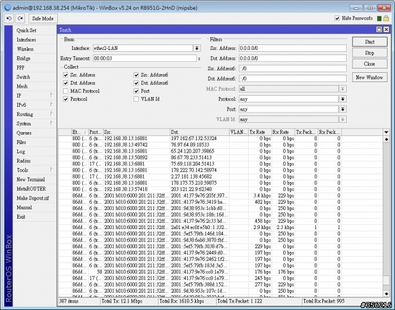Click the redo arrow toolbar icon
395x310 pixels.
click(20, 19)
